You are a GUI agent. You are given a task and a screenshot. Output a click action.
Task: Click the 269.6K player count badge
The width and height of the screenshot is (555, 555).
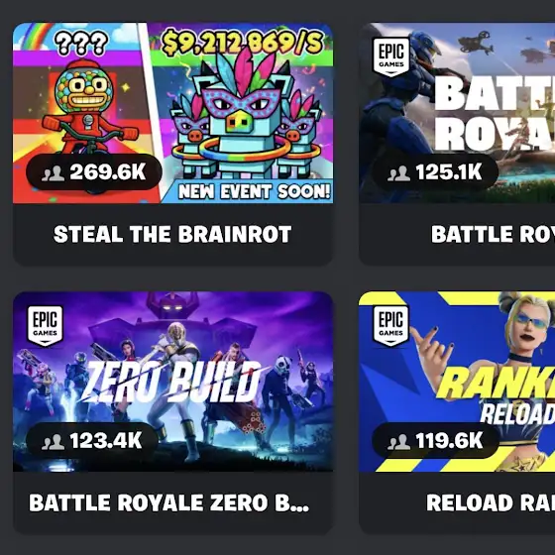(x=94, y=172)
